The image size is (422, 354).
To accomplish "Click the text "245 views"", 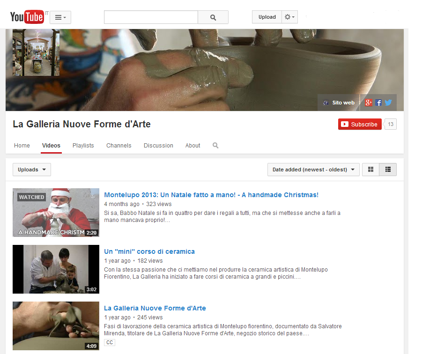I will 150,317.
